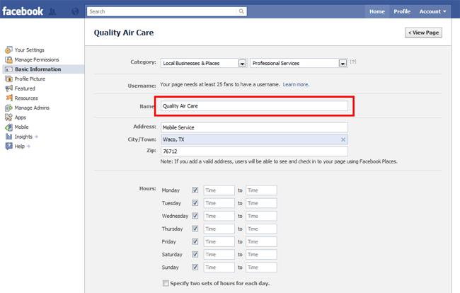Open Resources link in sidebar
This screenshot has height=293, width=460.
[x=26, y=98]
